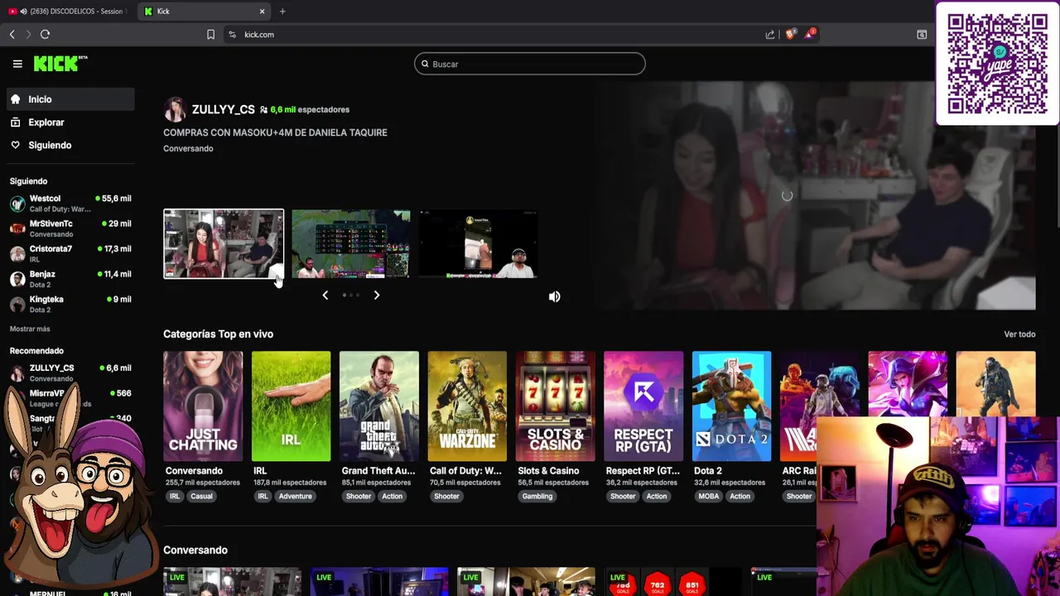Open Slots & Casino category card
Viewport: 1060px width, 596px height.
pyautogui.click(x=556, y=406)
